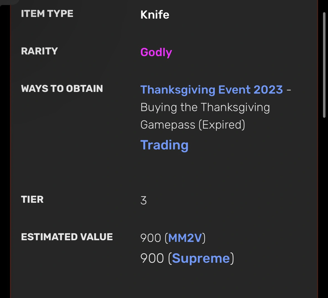Select the WAYS TO OBTAIN label
This screenshot has width=328, height=298.
coord(62,88)
